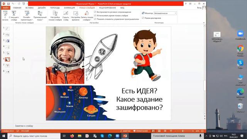Viewport: 247px width, 139px height.
Task: Switch to ПЕРЕХОДЫ (Transitions) ribbon tab
Action: tap(55, 8)
